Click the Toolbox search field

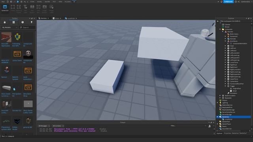pos(27,28)
